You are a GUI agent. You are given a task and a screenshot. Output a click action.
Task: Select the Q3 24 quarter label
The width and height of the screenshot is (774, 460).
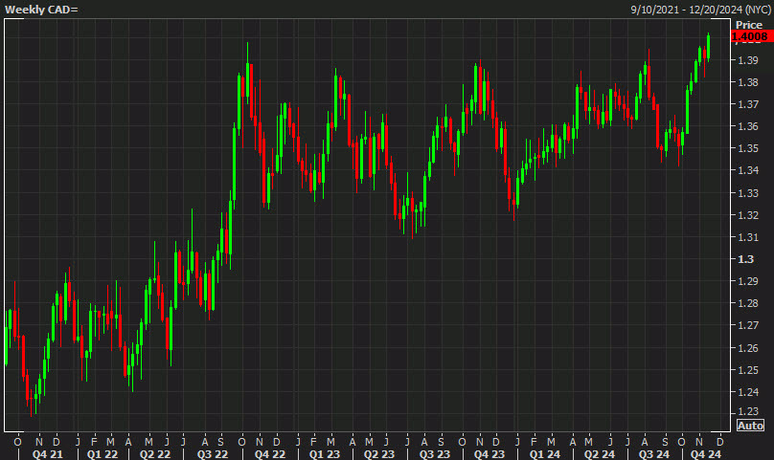[x=654, y=453]
